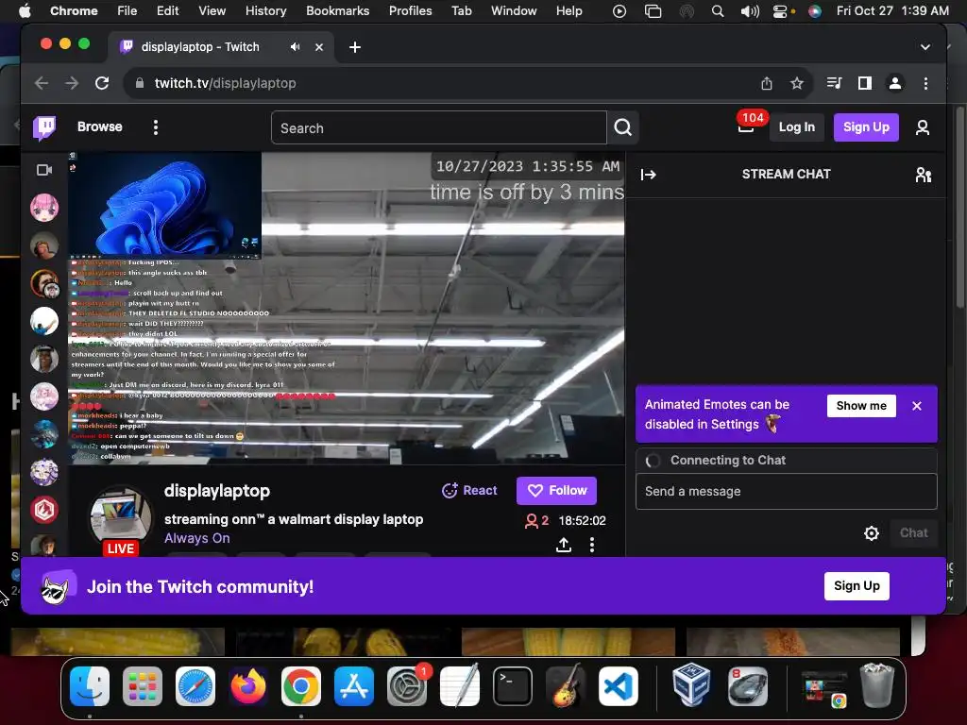967x725 pixels.
Task: Open VirtualBox from the Dock
Action: pyautogui.click(x=690, y=686)
